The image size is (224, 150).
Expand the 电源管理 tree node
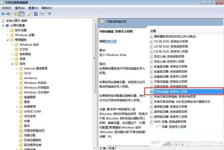[x=17, y=107]
